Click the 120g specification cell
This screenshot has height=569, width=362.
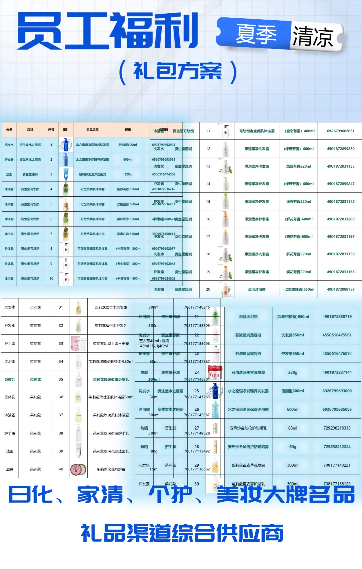point(128,174)
